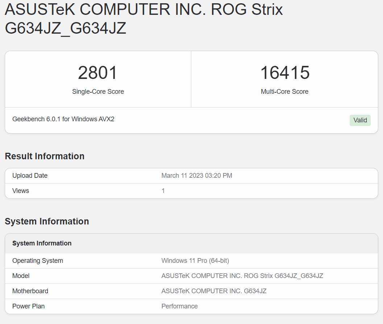The image size is (383, 324).
Task: Click the bold System Information table header
Action: pos(42,243)
